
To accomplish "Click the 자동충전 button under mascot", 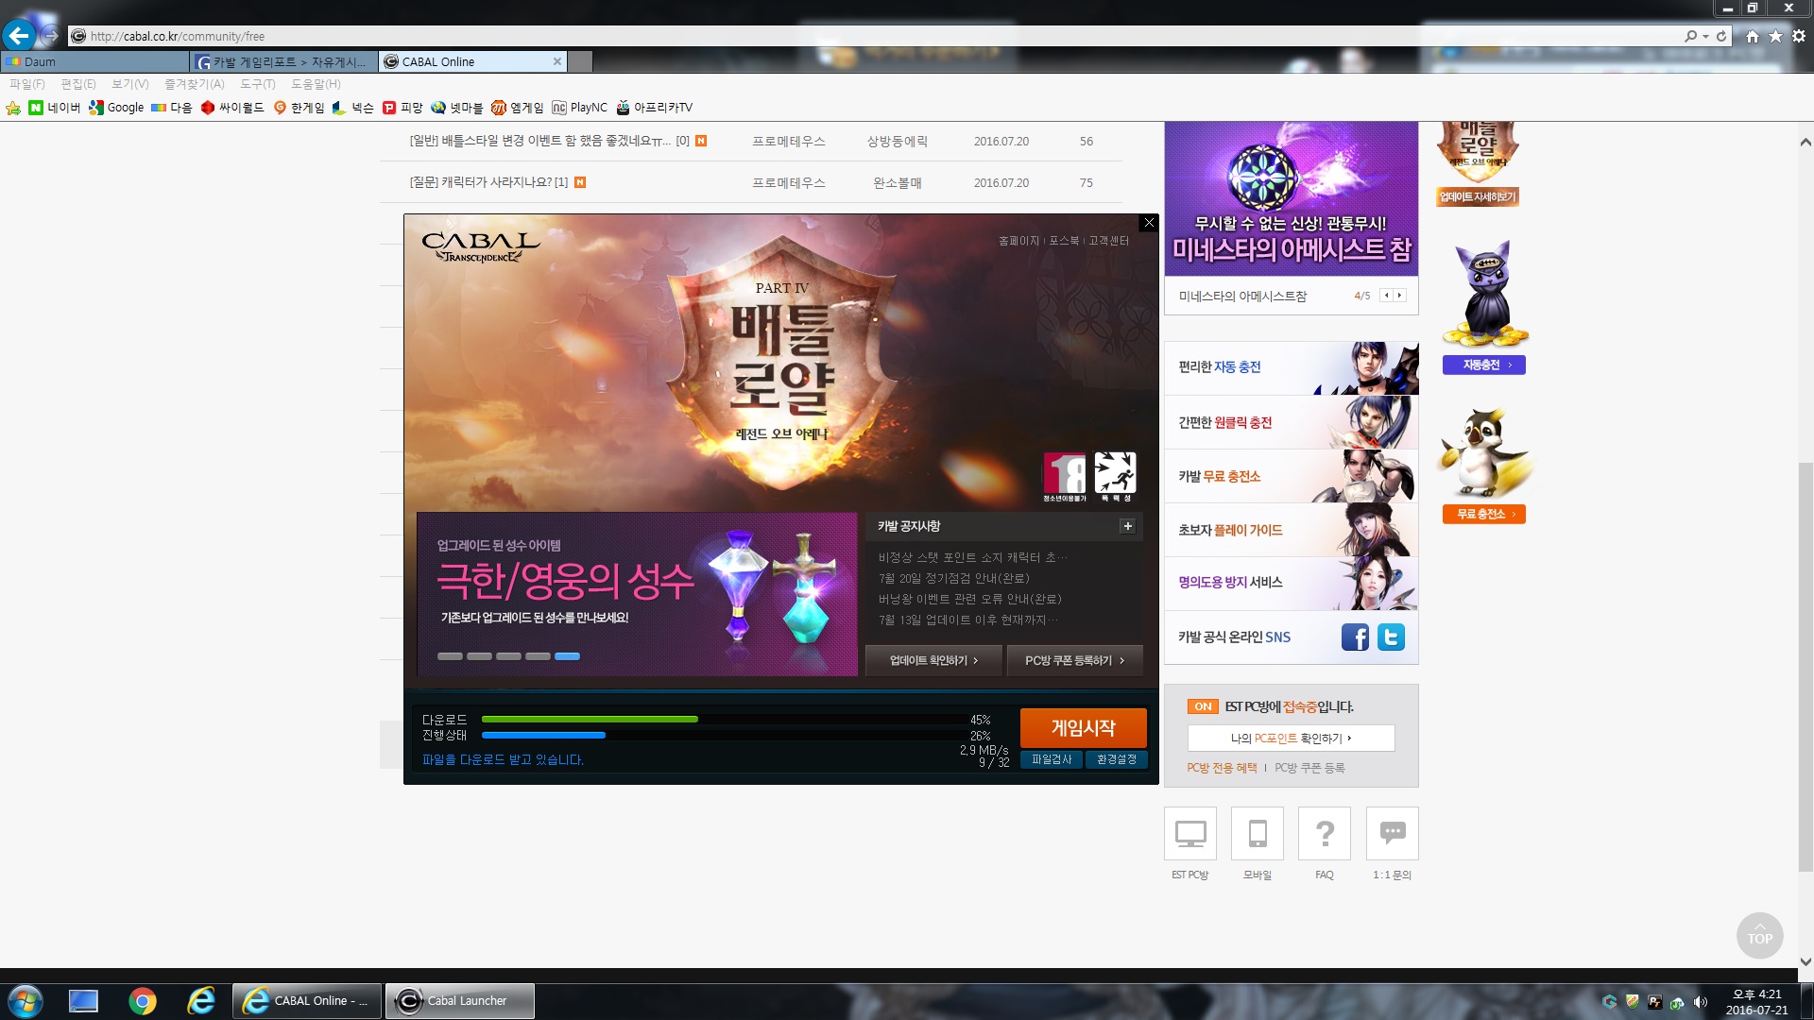I will pos(1483,365).
